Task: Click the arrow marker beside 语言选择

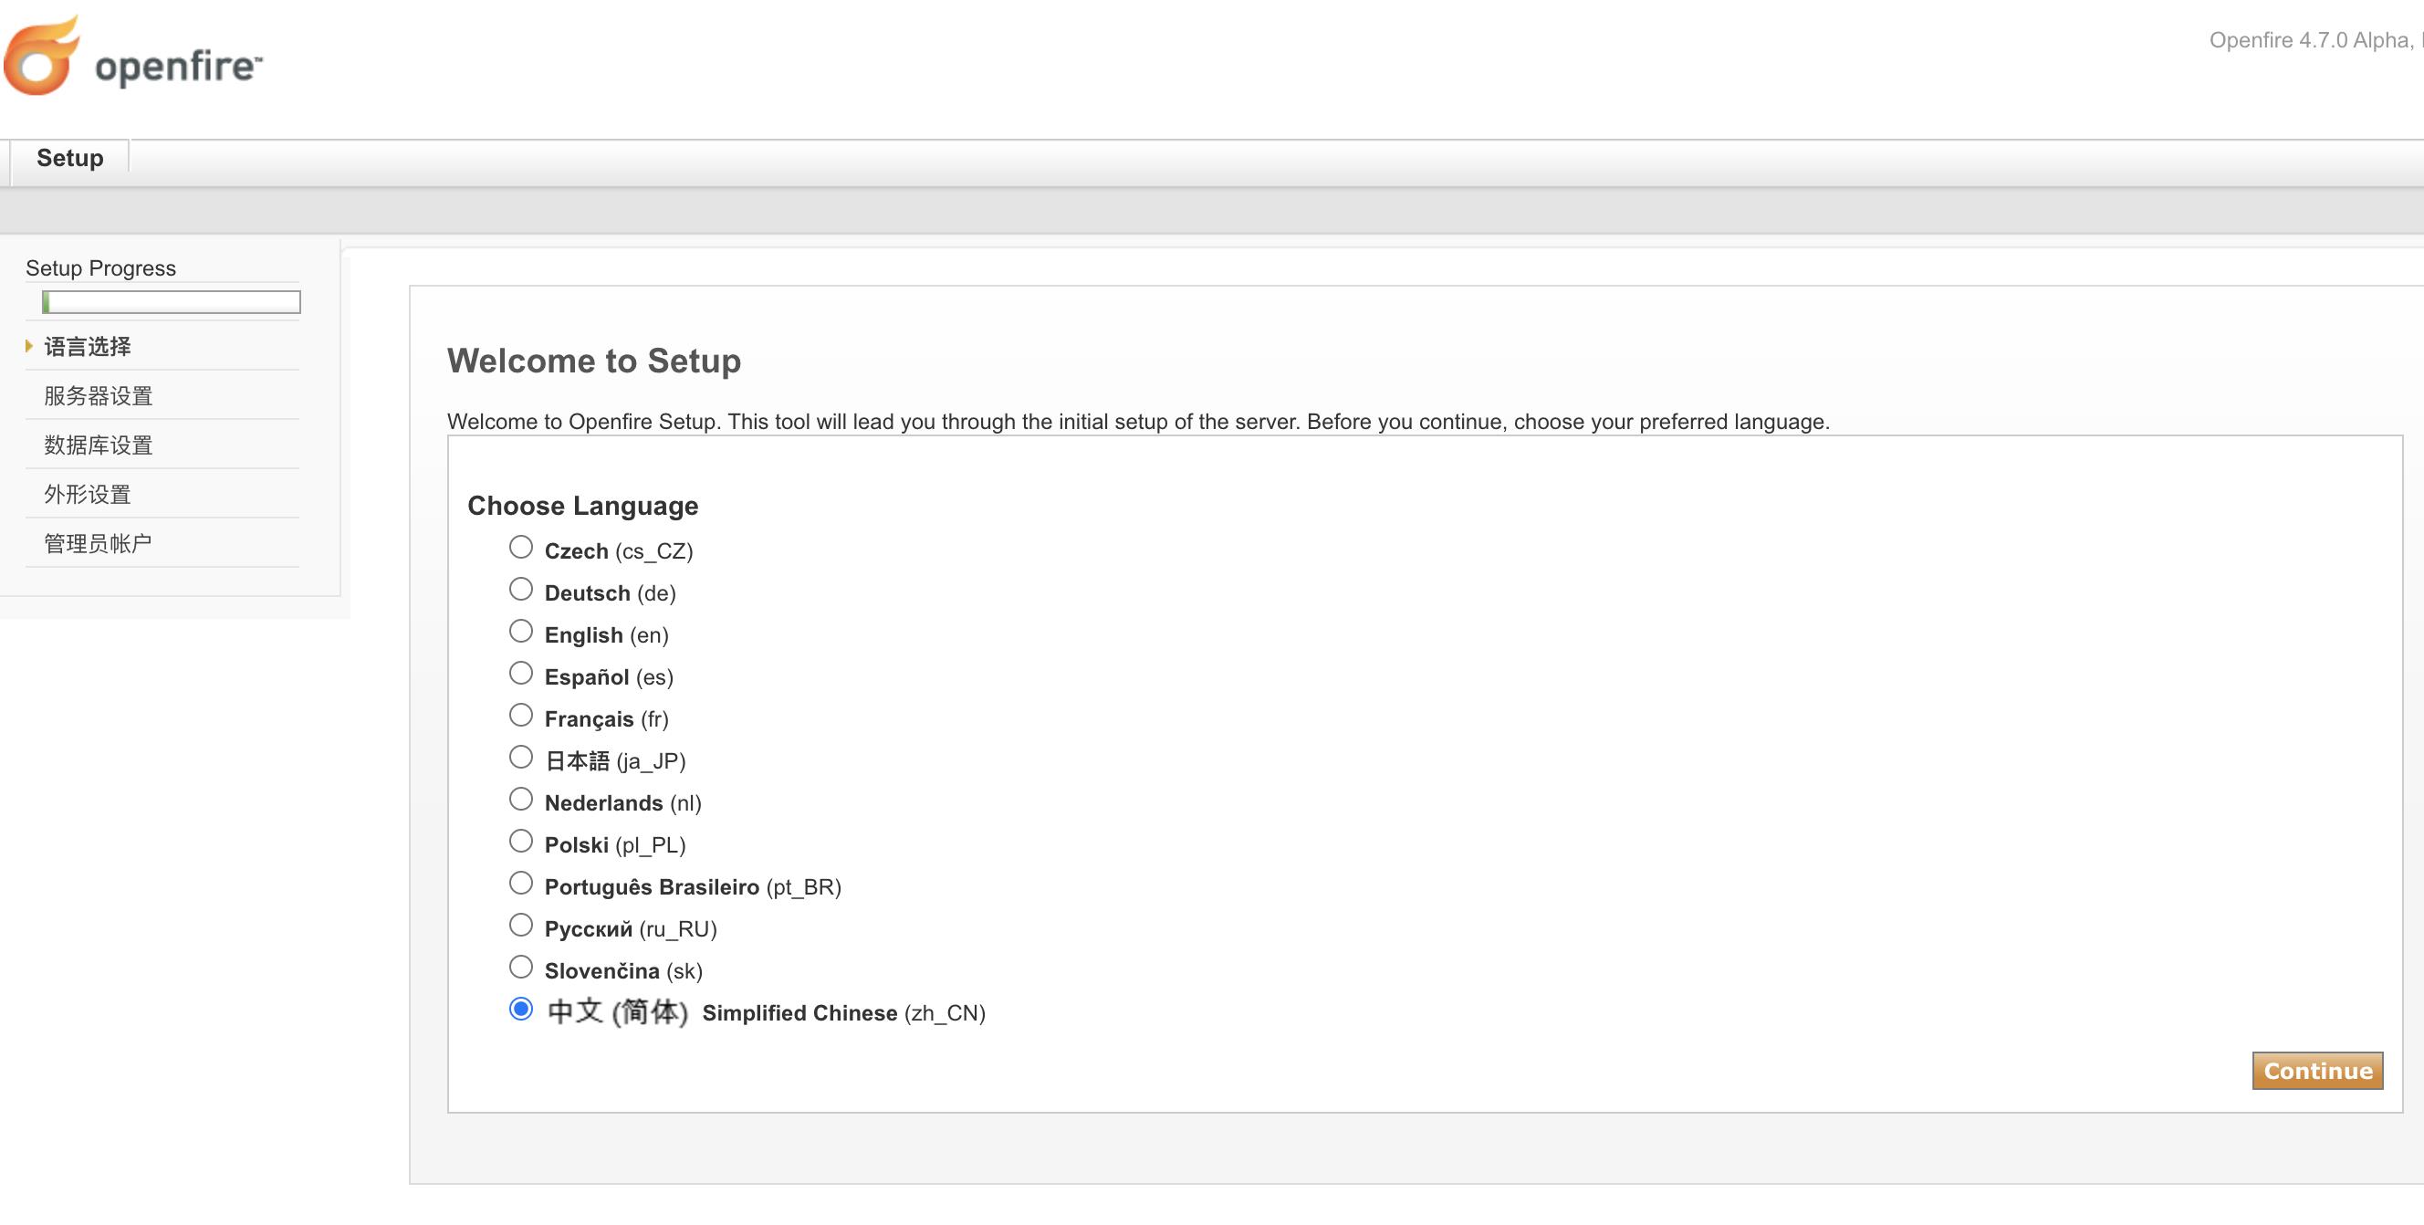Action: tap(29, 346)
